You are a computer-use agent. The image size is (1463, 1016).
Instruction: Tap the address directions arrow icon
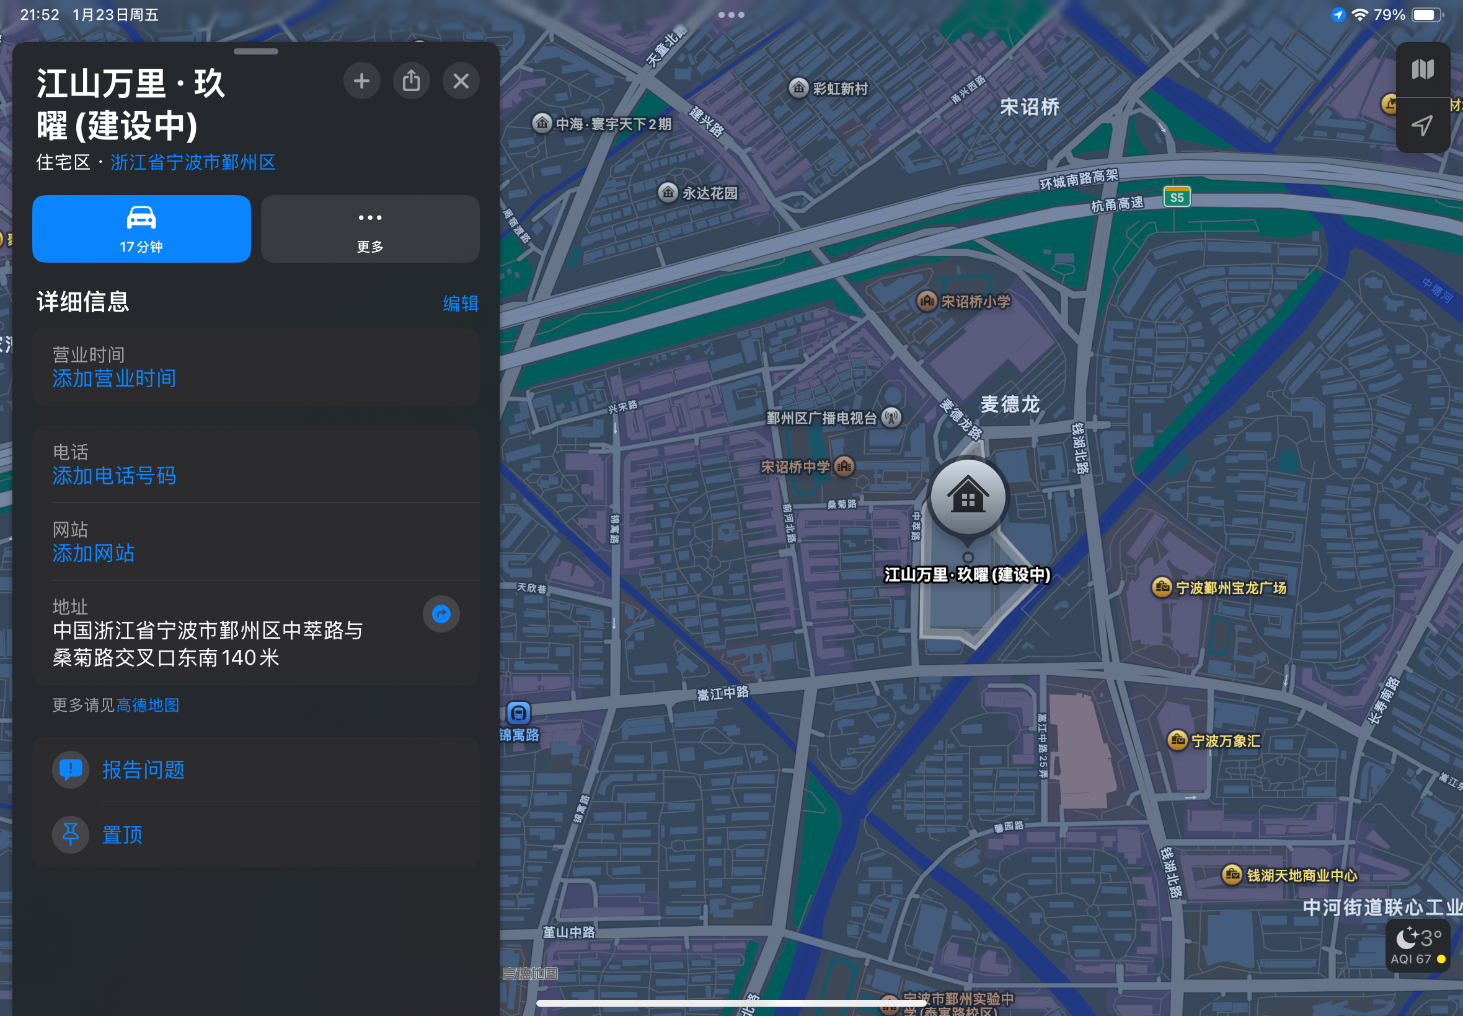(441, 614)
